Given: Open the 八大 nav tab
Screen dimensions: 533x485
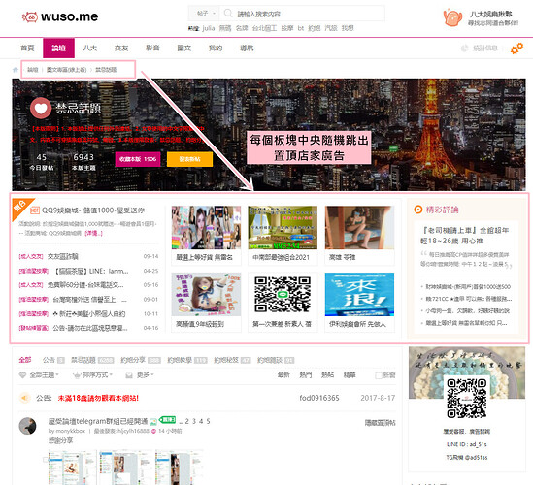Looking at the screenshot, I should pyautogui.click(x=90, y=48).
